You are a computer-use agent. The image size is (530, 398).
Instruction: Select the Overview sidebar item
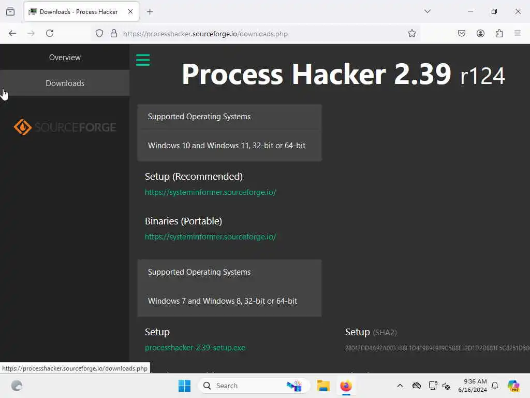pyautogui.click(x=65, y=57)
